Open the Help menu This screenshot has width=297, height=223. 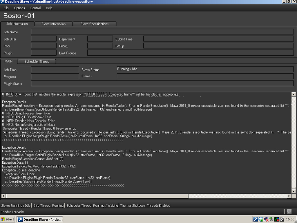tap(49, 8)
